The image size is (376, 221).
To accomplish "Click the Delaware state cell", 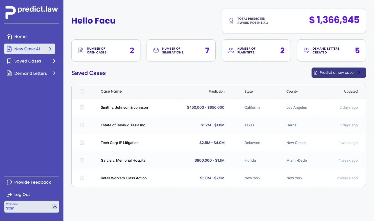I will click(252, 143).
